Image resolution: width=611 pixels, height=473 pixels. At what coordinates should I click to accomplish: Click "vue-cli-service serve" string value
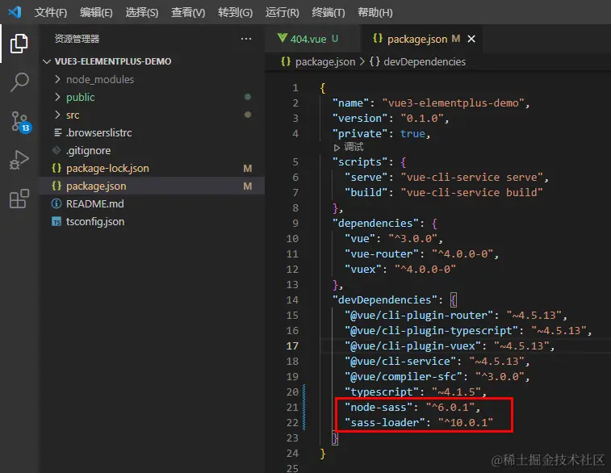tap(472, 178)
